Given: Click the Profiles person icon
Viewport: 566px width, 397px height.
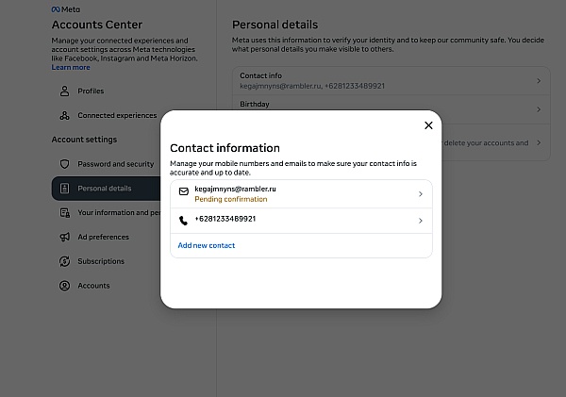Looking at the screenshot, I should [x=64, y=91].
